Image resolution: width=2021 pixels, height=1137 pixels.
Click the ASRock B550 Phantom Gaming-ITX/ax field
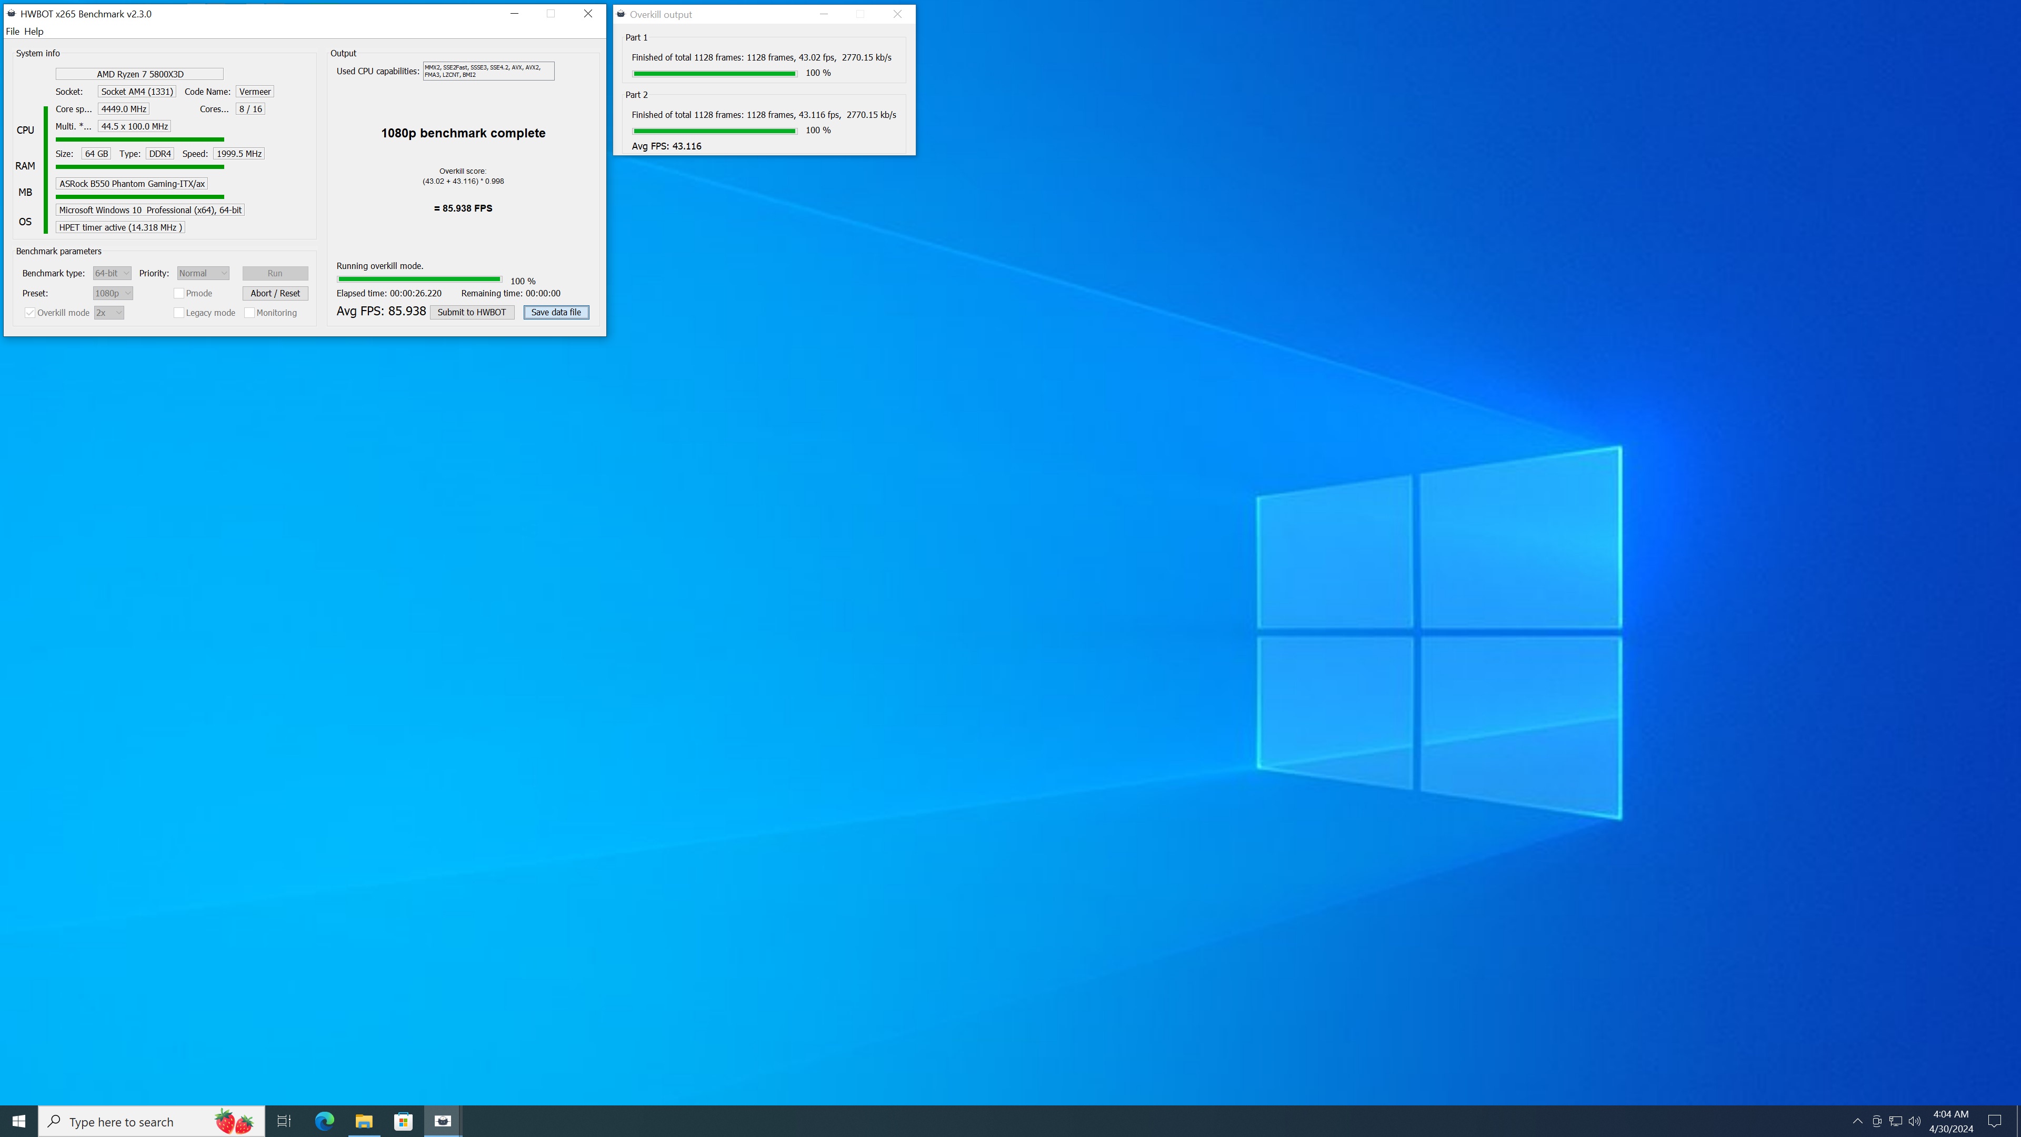132,184
